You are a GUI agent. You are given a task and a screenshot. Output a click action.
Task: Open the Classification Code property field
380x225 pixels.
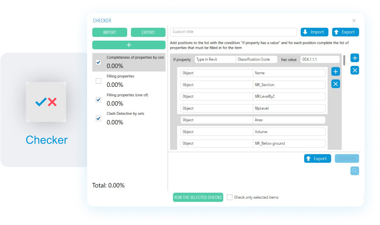pyautogui.click(x=257, y=59)
